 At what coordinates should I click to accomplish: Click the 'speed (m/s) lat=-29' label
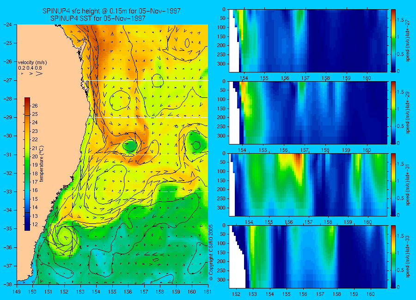pyautogui.click(x=408, y=113)
